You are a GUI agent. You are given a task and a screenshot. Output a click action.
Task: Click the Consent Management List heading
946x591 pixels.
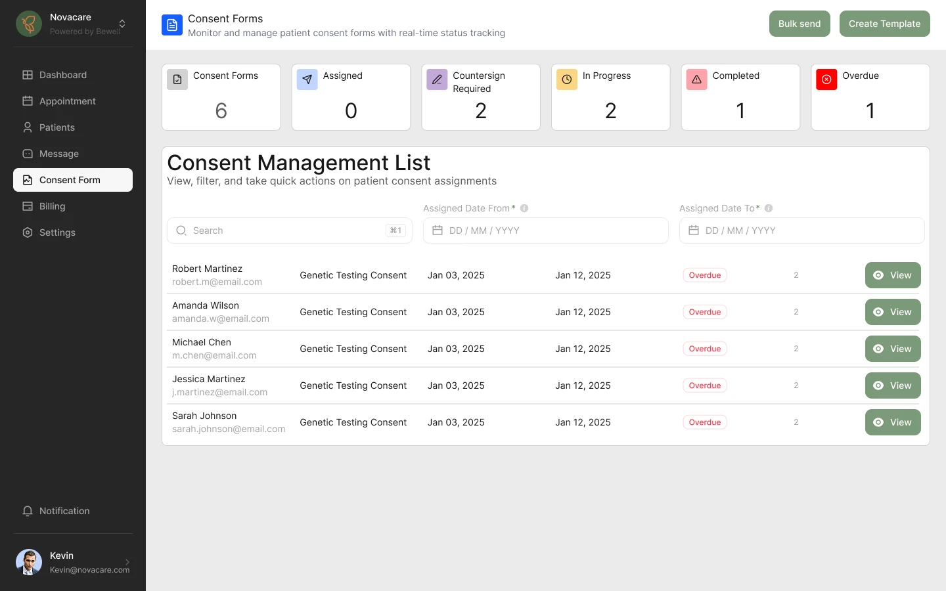point(299,162)
